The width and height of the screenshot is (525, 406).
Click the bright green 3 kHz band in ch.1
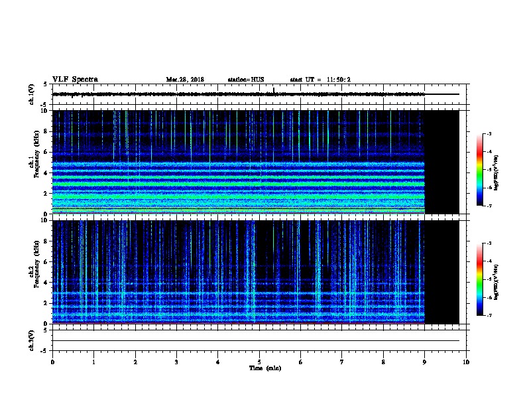[x=239, y=184]
